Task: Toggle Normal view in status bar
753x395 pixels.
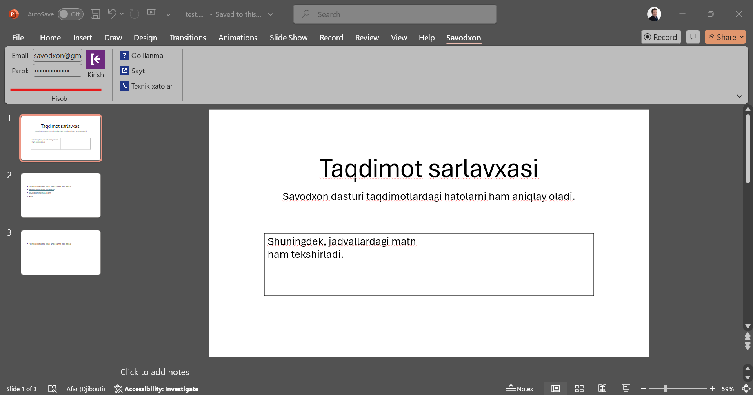Action: 555,389
